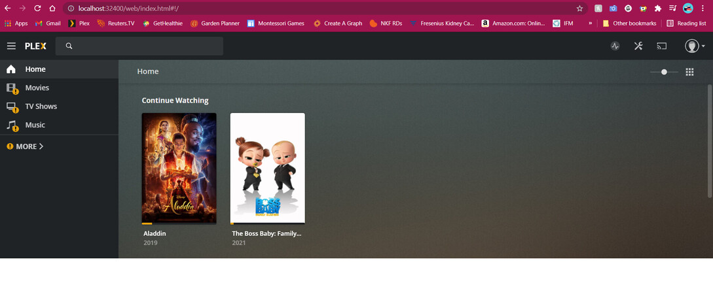This screenshot has height=300, width=713.
Task: Open the Create A Graph bookmark
Action: click(338, 23)
